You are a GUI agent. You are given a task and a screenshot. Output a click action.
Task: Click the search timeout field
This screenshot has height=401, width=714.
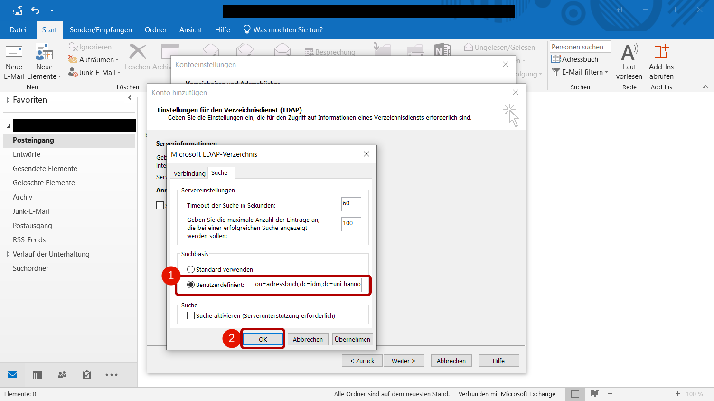click(351, 204)
